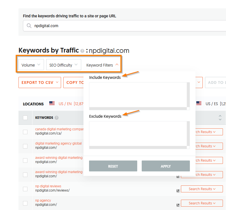Open canada digital marketing company keyword link
This screenshot has height=210, width=226.
[59, 129]
